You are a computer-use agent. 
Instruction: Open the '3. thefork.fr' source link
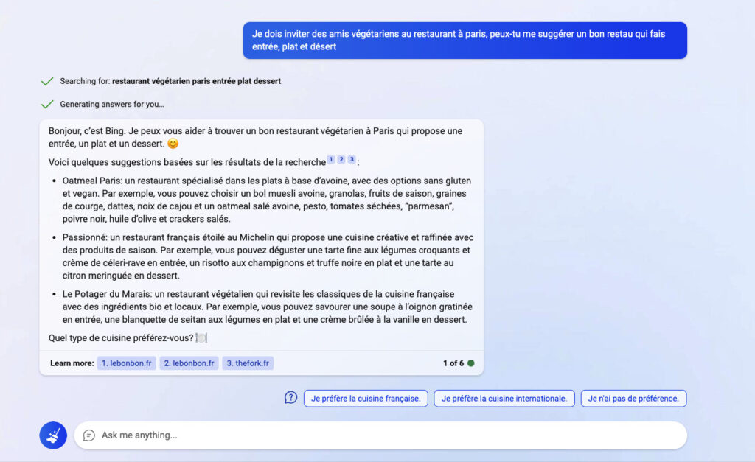click(x=248, y=363)
